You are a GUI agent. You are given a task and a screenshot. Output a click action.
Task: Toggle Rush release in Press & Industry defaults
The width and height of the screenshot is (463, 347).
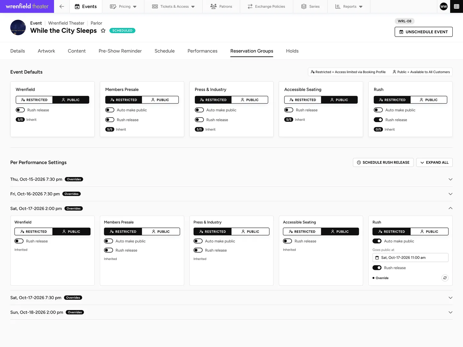pyautogui.click(x=199, y=120)
